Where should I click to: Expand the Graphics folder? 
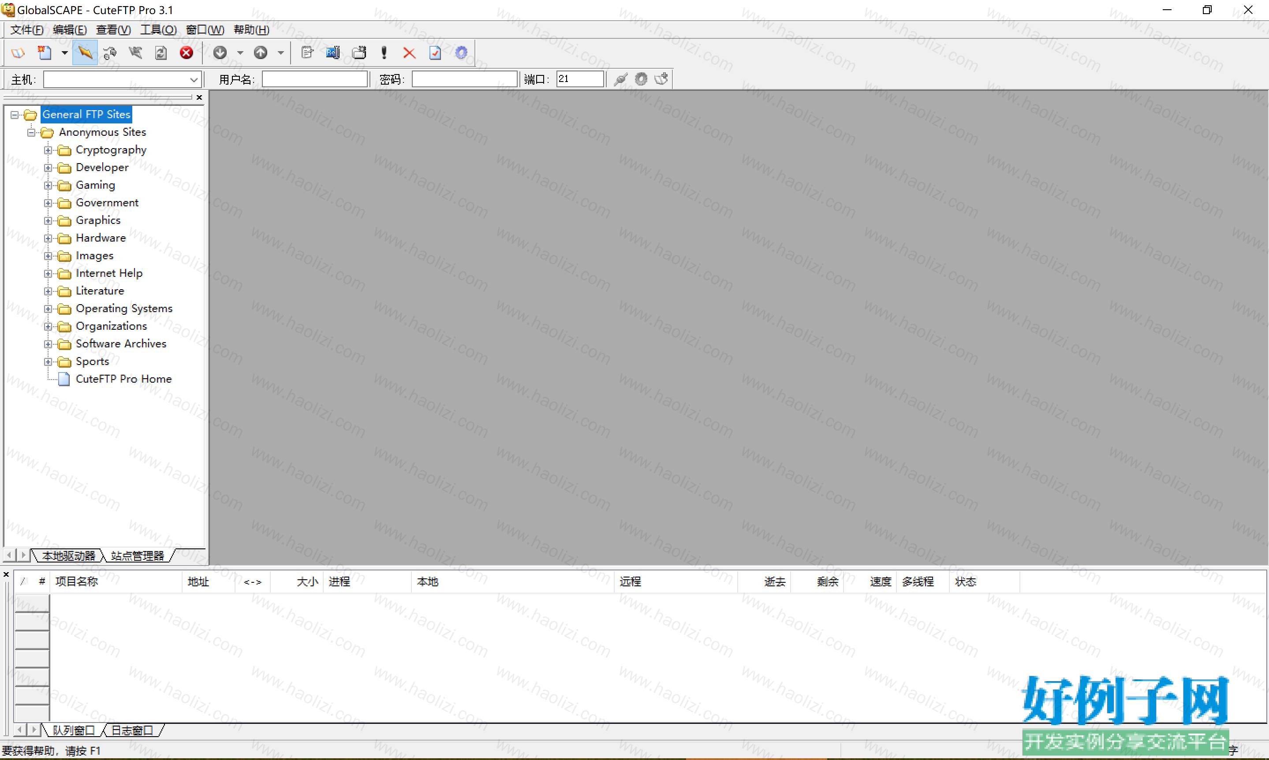48,221
